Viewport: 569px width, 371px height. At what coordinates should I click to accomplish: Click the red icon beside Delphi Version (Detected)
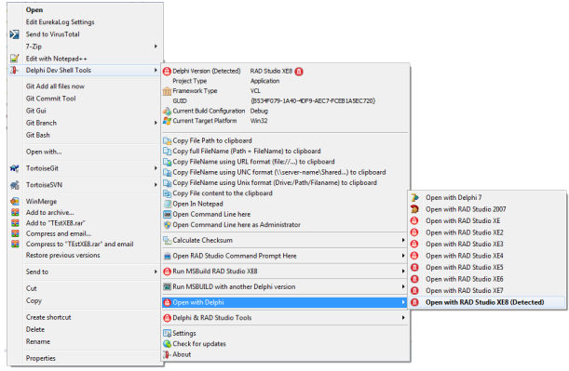[167, 71]
